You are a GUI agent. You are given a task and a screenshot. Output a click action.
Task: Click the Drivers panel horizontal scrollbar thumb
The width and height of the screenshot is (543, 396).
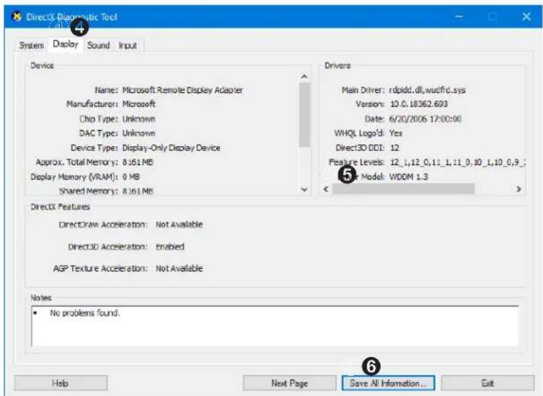click(403, 189)
